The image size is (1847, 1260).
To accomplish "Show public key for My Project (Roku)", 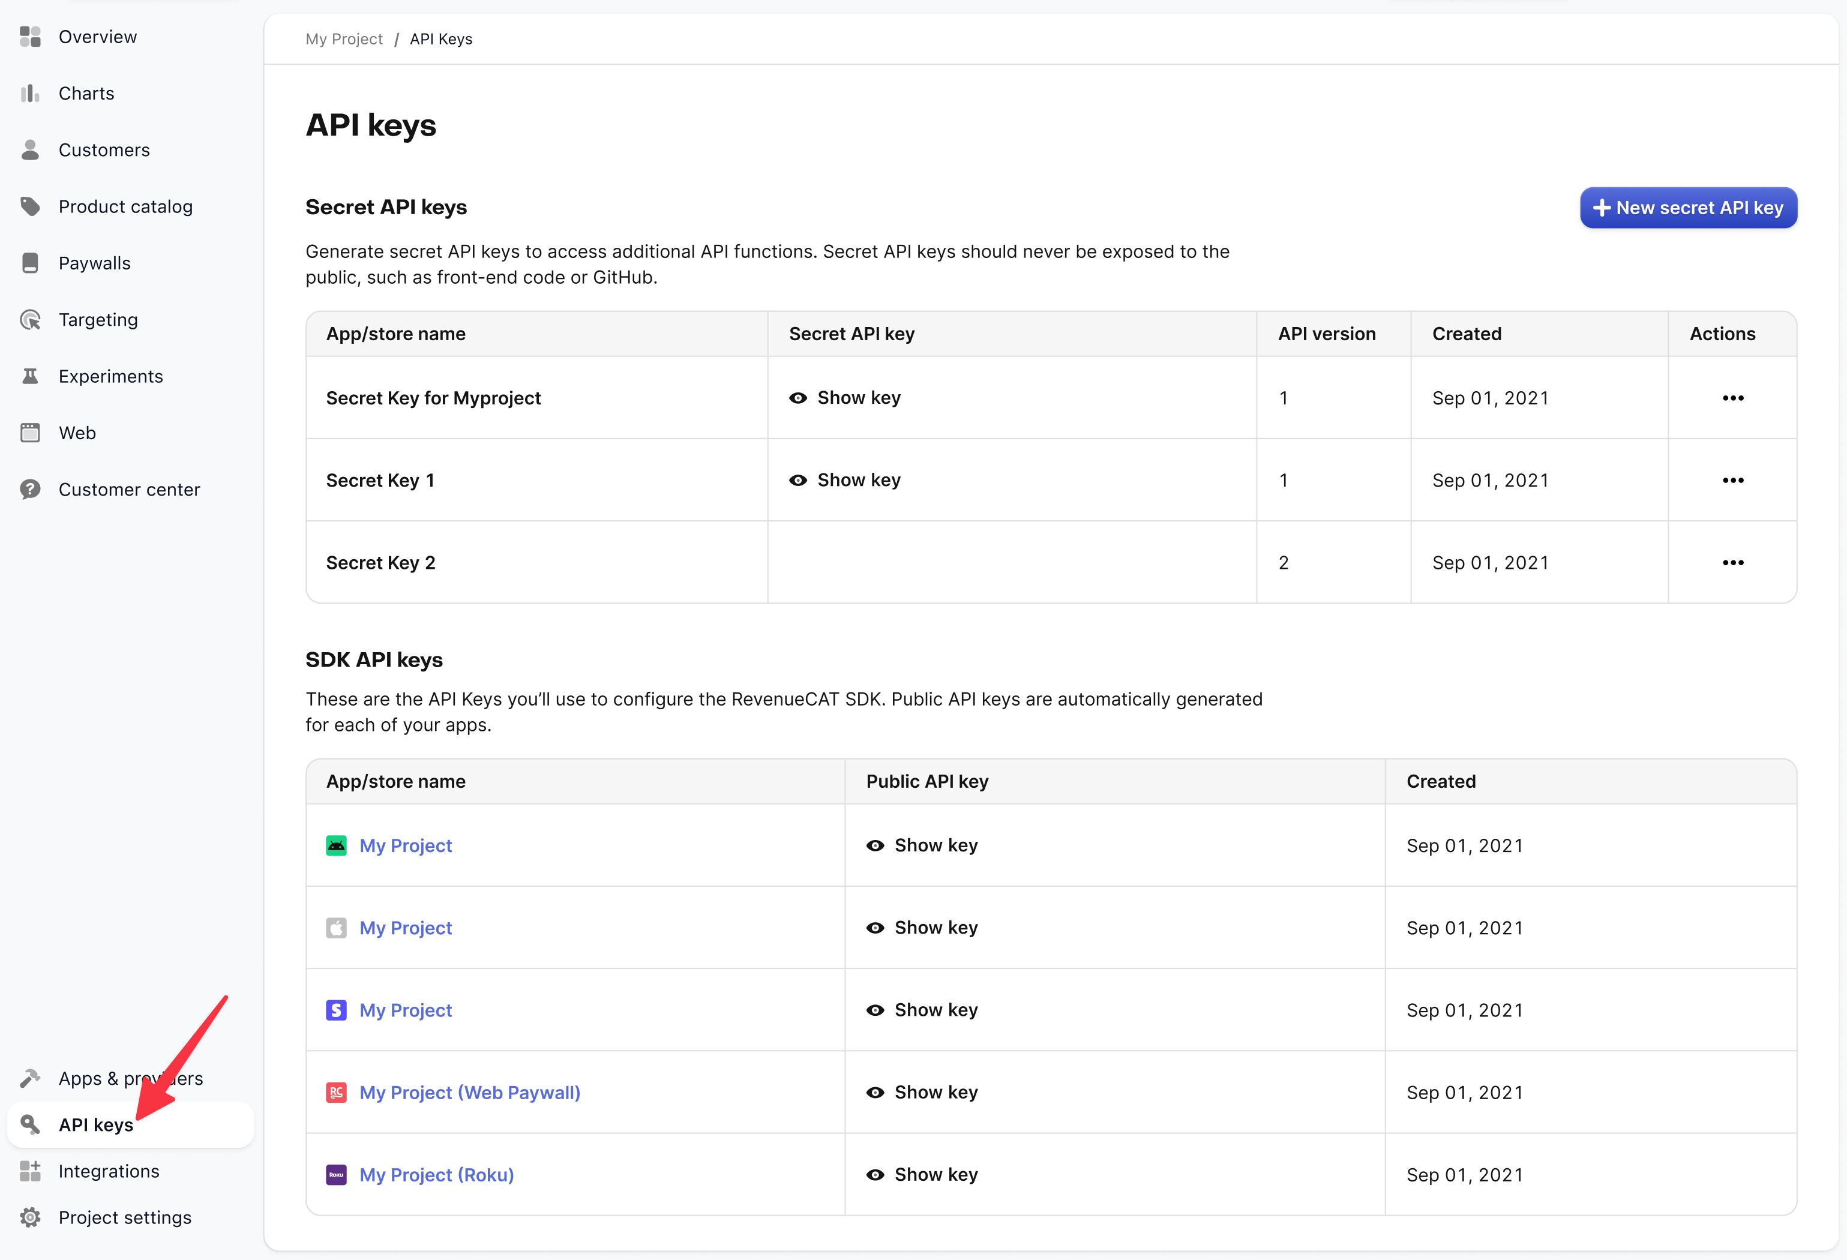I will pyautogui.click(x=922, y=1174).
